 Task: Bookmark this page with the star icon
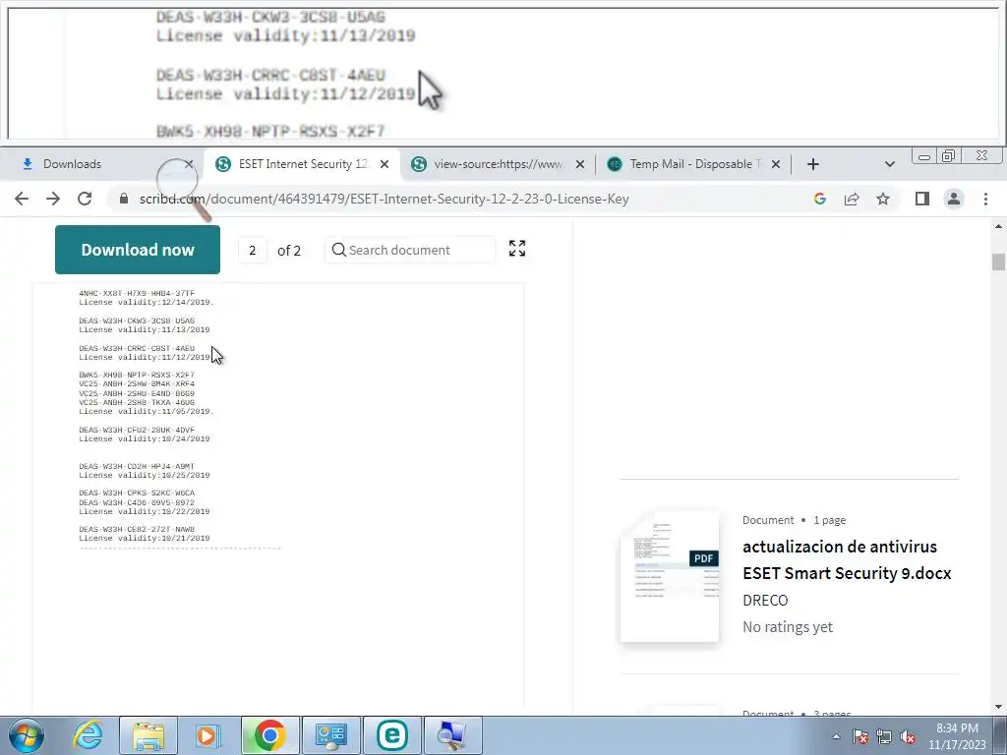click(883, 199)
